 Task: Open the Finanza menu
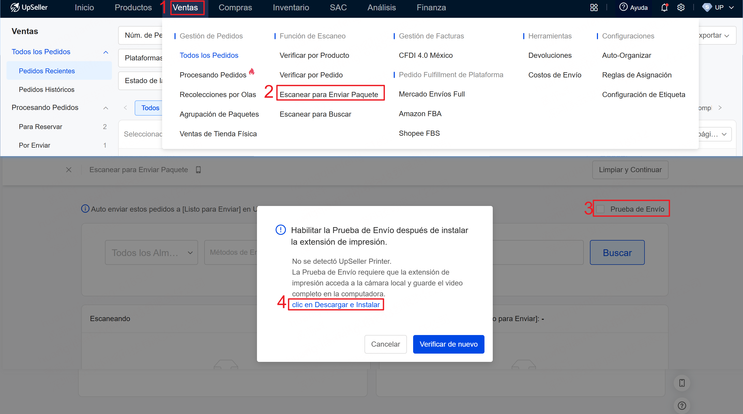point(431,7)
